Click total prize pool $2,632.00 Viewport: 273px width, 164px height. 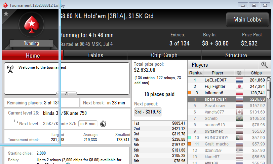click(145, 70)
